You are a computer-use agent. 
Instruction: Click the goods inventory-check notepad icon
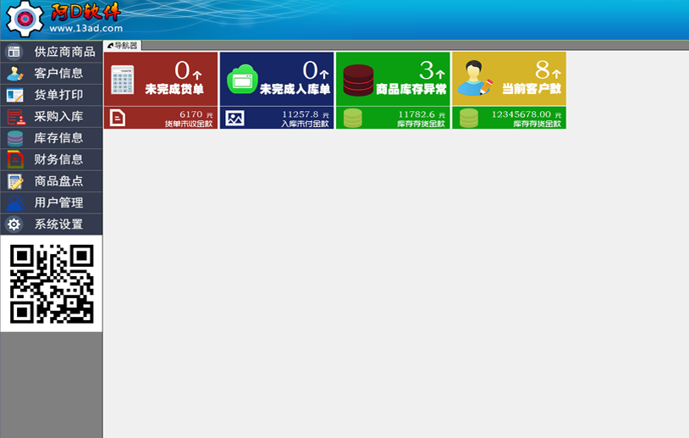pos(15,181)
